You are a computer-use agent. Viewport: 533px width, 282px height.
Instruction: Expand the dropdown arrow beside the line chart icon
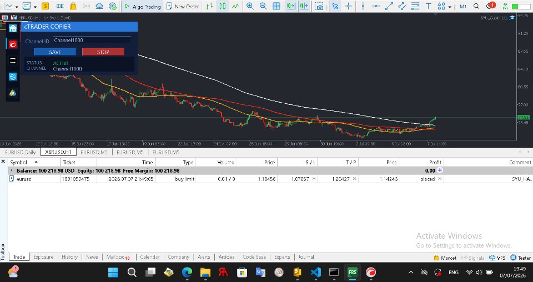(16, 7)
